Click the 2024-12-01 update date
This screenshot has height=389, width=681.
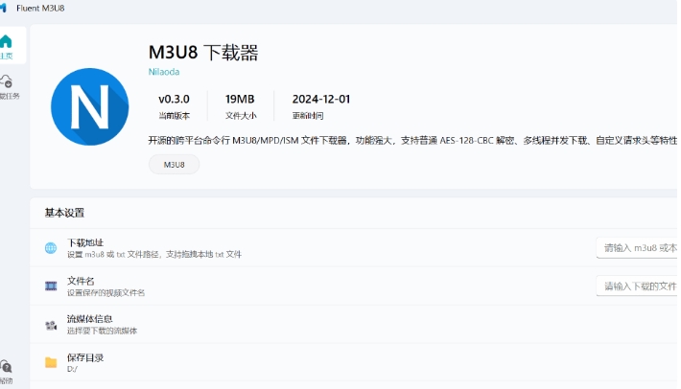point(321,100)
